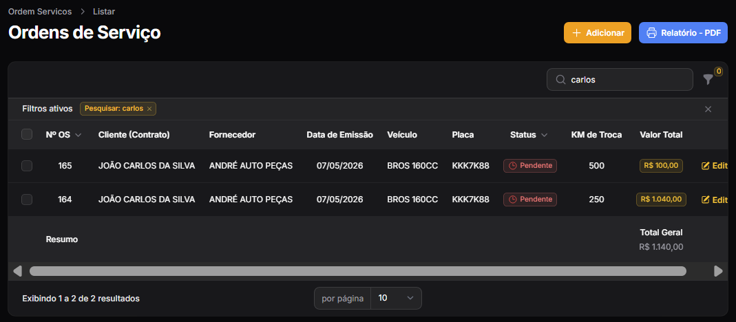736x322 pixels.
Task: Clear all active filters with X
Action: click(708, 109)
